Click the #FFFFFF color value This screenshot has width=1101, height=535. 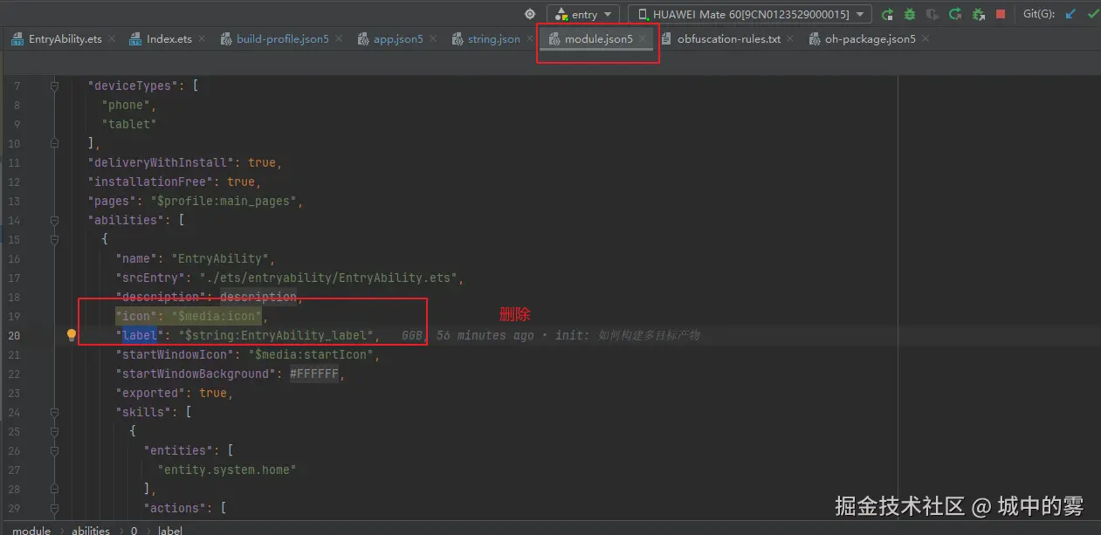pos(313,374)
